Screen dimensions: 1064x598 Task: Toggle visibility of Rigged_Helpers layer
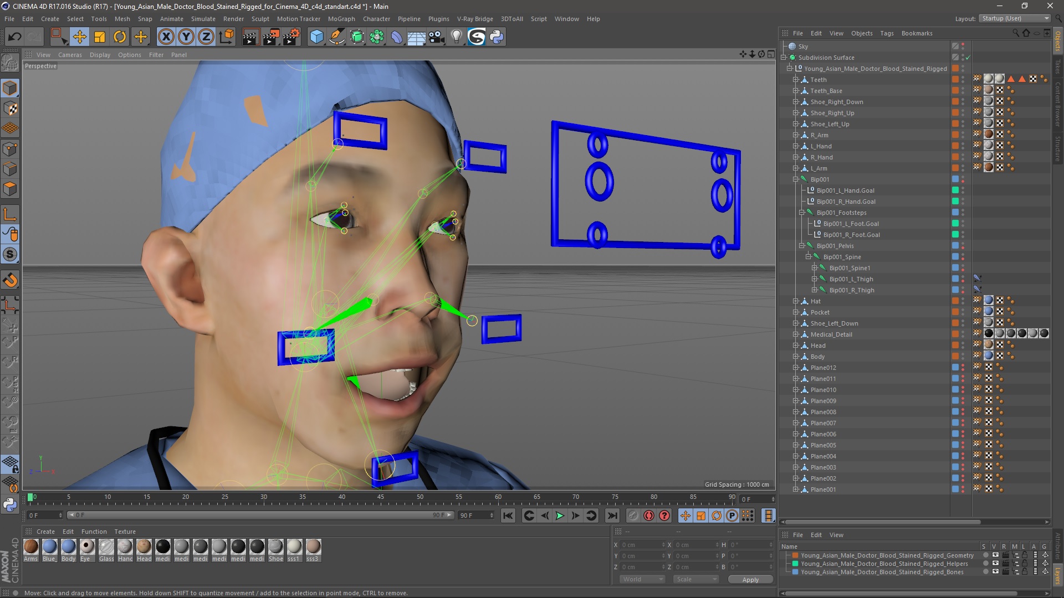click(995, 564)
